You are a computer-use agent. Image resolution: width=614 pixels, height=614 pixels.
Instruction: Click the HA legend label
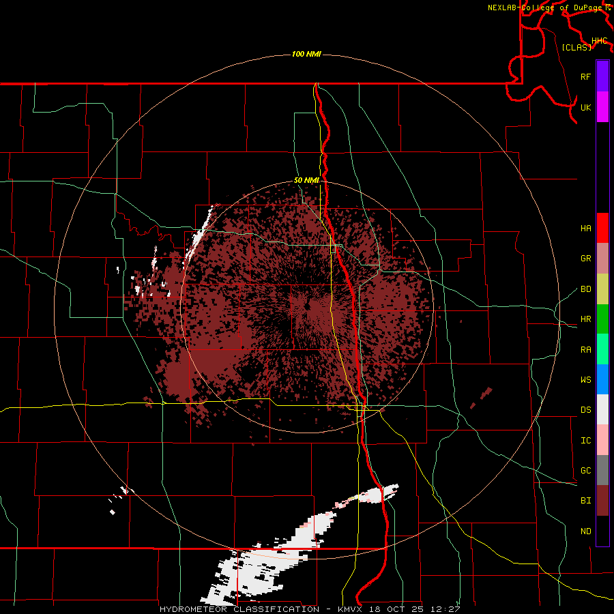pos(586,229)
